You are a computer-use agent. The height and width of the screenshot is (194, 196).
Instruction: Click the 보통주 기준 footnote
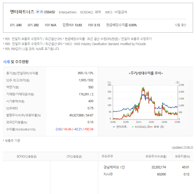point(11,141)
